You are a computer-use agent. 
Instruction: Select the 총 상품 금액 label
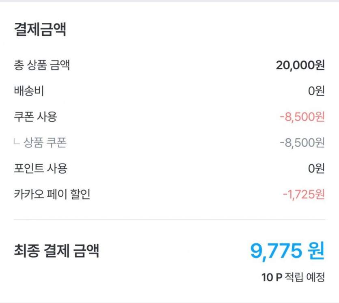pos(42,65)
